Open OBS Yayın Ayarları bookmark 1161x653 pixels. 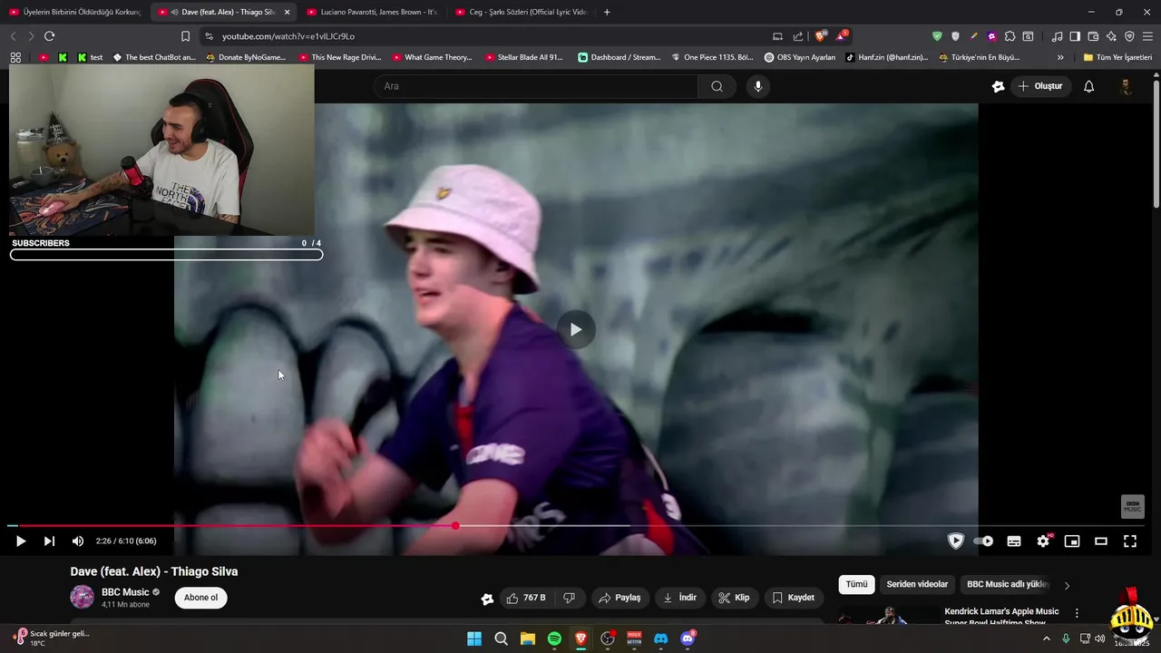799,57
